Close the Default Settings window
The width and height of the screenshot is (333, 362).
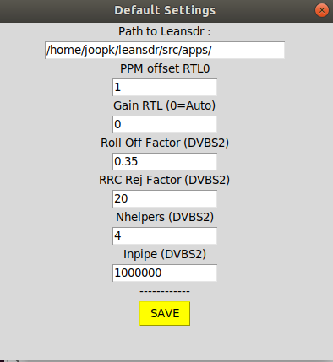pyautogui.click(x=322, y=10)
